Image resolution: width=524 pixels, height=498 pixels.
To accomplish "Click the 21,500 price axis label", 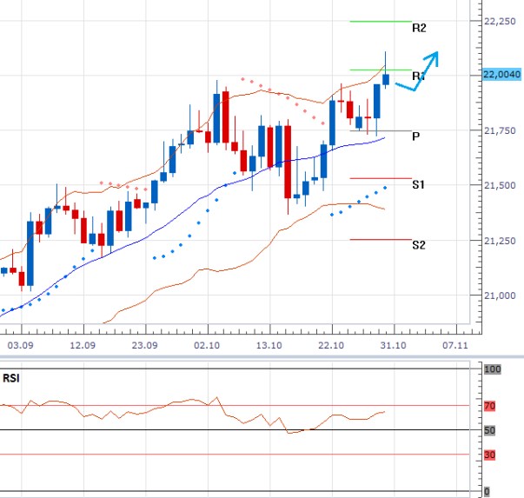I will [500, 185].
